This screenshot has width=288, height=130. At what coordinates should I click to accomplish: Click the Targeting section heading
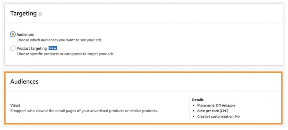tap(24, 13)
